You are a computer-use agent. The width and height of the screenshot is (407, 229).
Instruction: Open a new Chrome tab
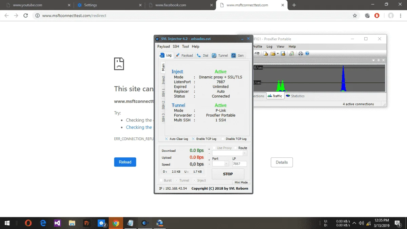point(294,5)
